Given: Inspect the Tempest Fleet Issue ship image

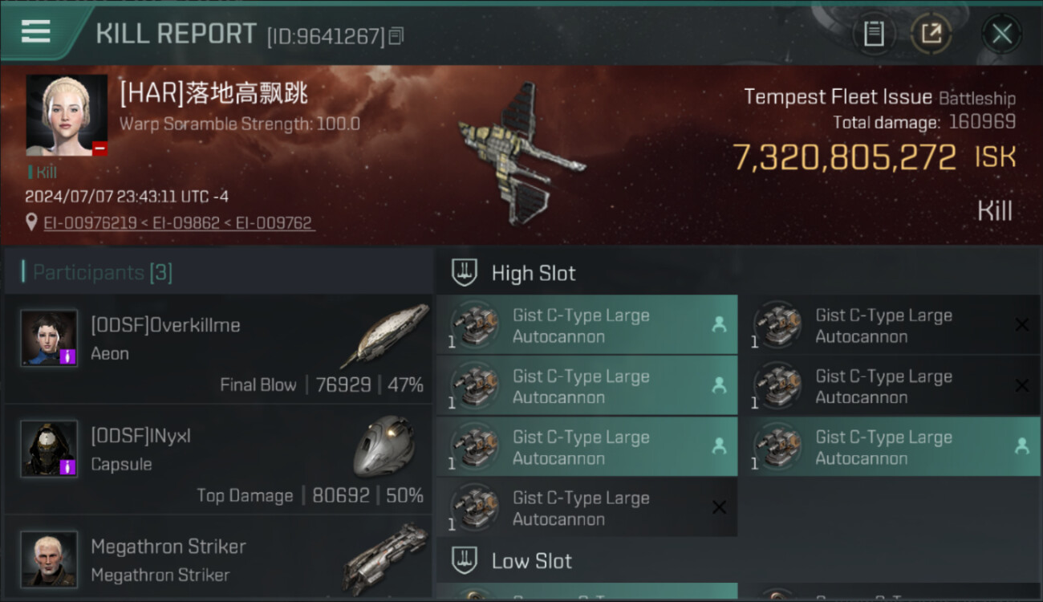Looking at the screenshot, I should coord(521,153).
